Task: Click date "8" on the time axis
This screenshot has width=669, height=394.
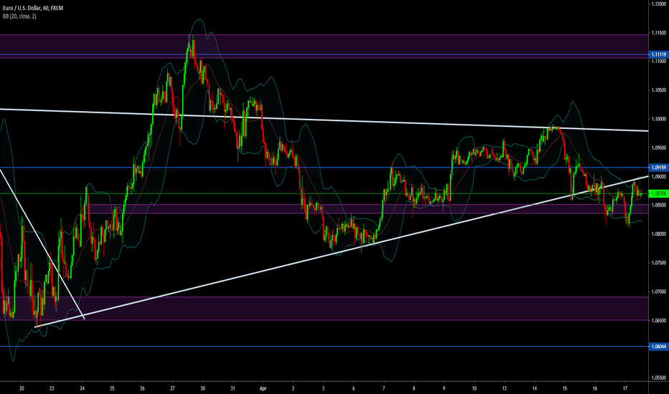Action: coord(414,388)
